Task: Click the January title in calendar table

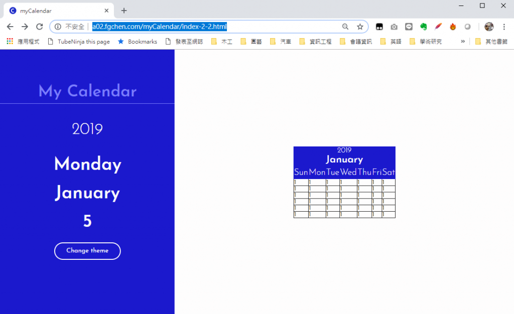Action: click(x=344, y=160)
